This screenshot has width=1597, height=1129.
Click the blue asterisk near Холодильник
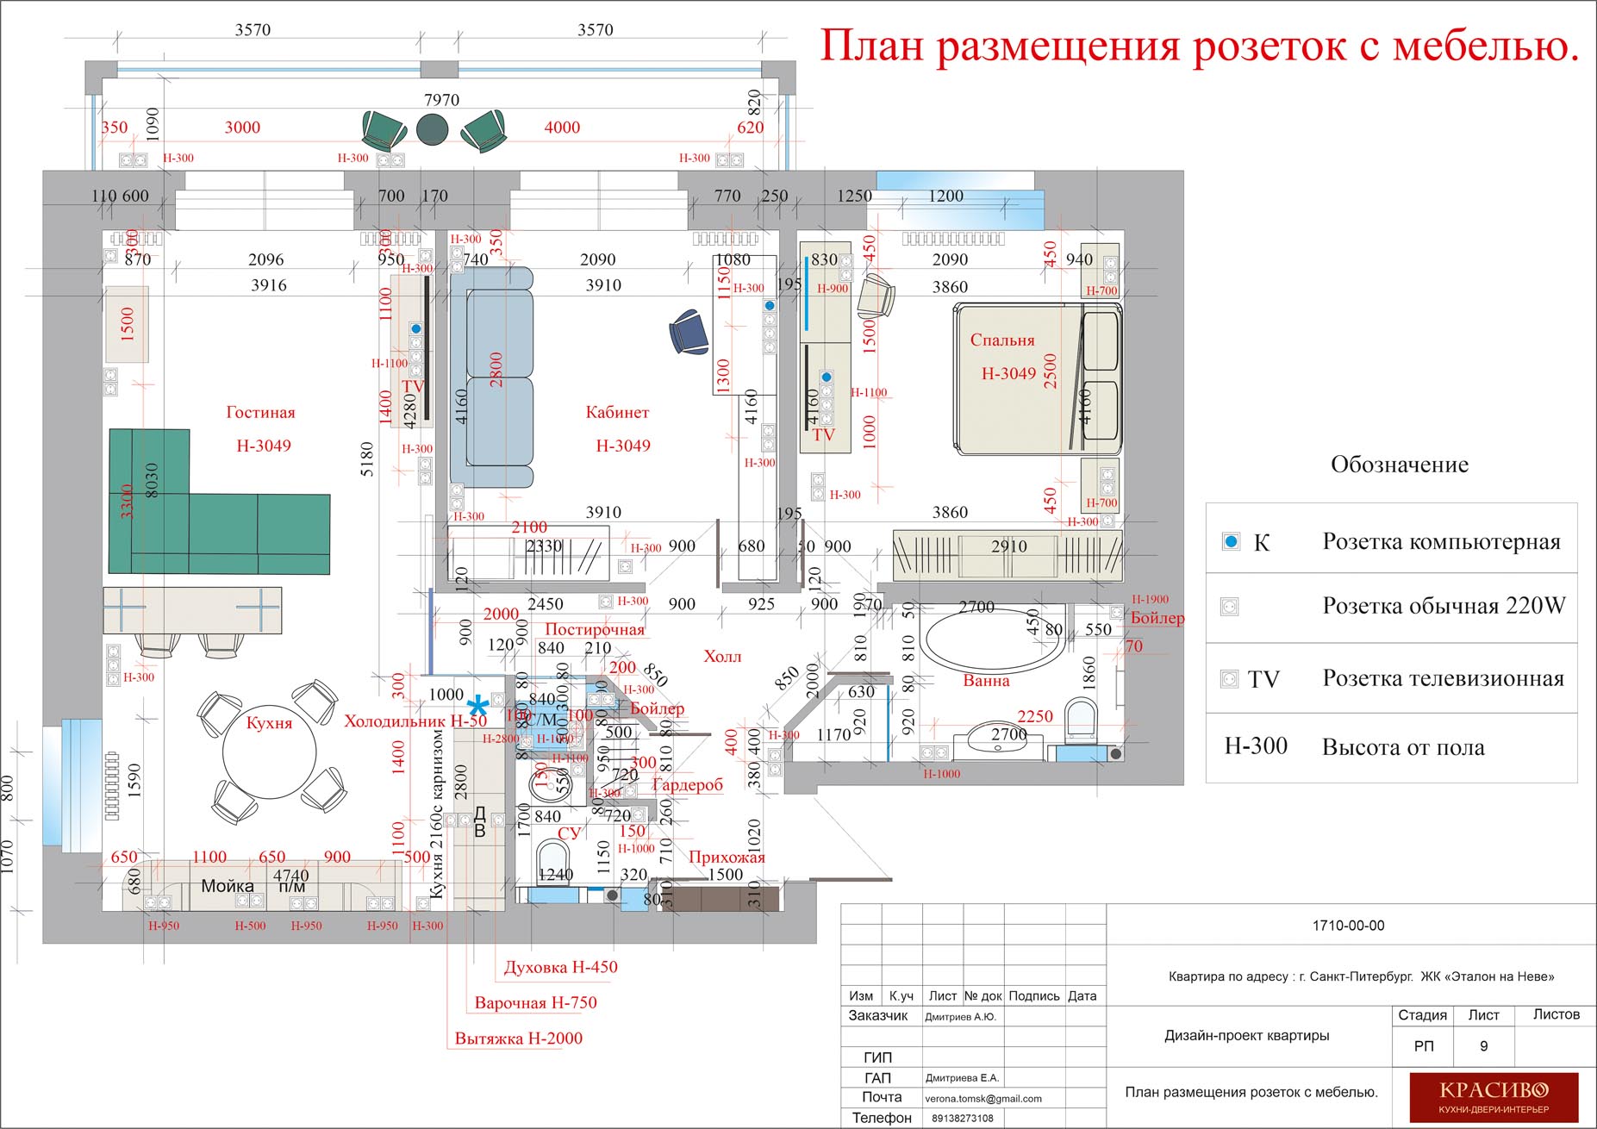click(x=477, y=707)
